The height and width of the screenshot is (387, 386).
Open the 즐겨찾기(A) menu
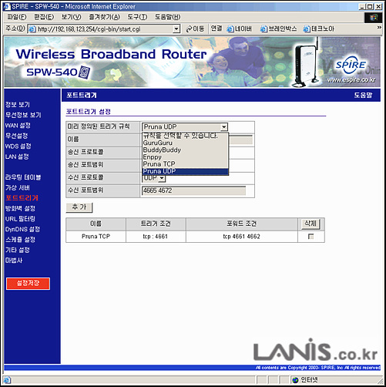click(104, 17)
